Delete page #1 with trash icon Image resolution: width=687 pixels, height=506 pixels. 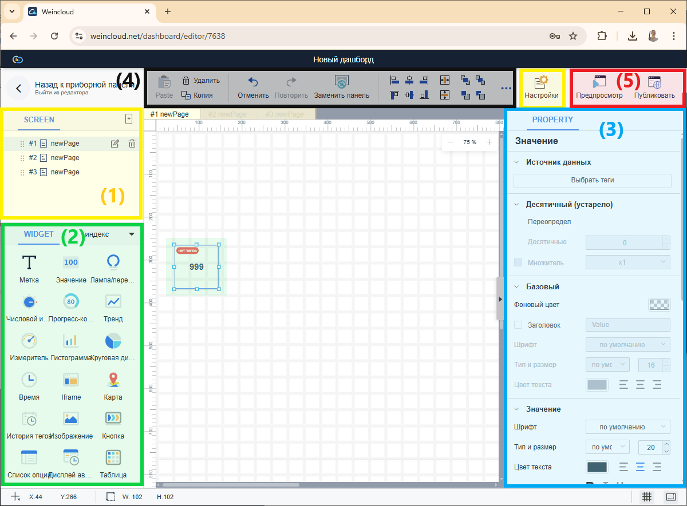[x=132, y=144]
